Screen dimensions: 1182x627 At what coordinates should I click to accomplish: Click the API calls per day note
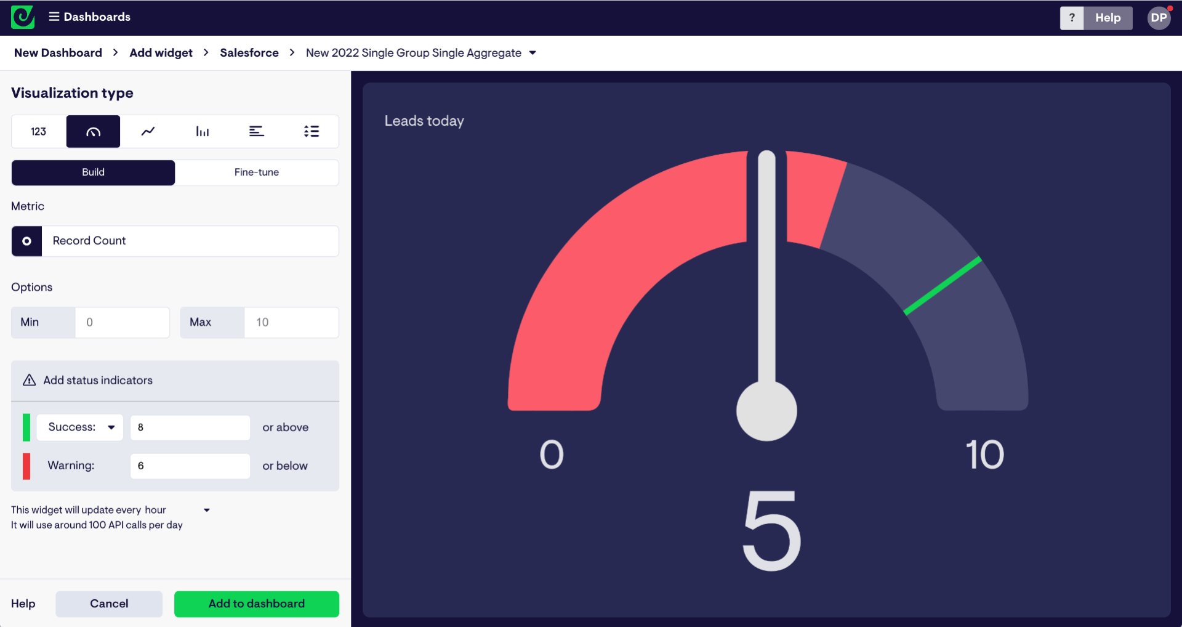tap(97, 525)
